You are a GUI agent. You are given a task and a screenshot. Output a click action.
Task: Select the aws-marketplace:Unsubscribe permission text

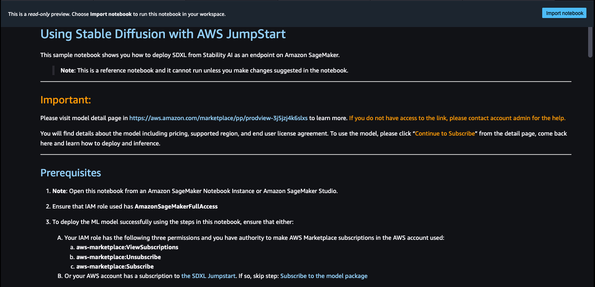click(118, 257)
